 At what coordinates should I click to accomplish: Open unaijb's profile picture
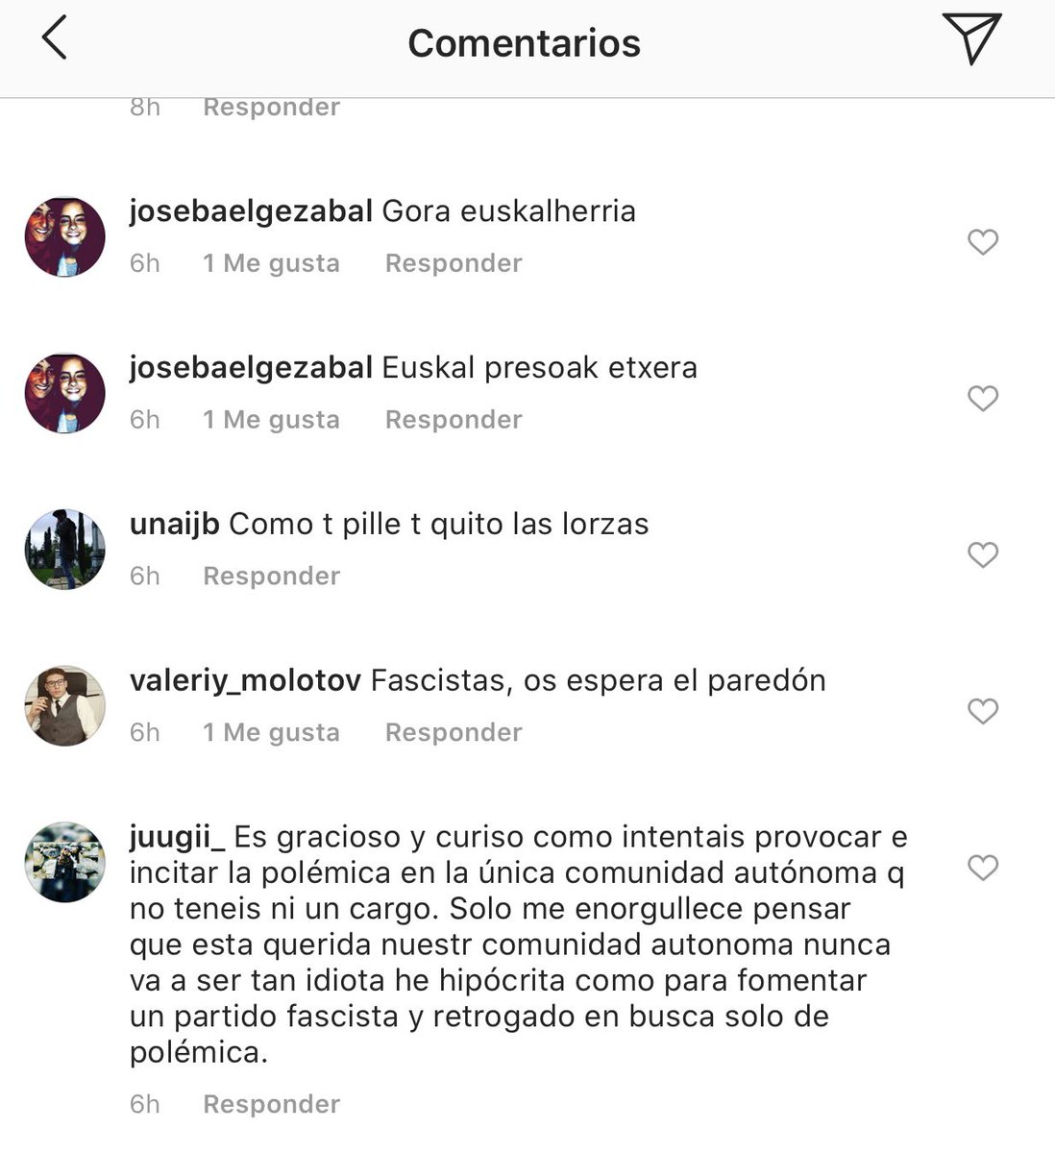(64, 550)
